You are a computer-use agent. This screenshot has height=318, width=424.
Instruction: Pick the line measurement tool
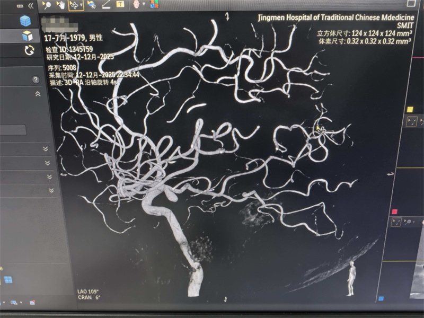pyautogui.click(x=105, y=5)
